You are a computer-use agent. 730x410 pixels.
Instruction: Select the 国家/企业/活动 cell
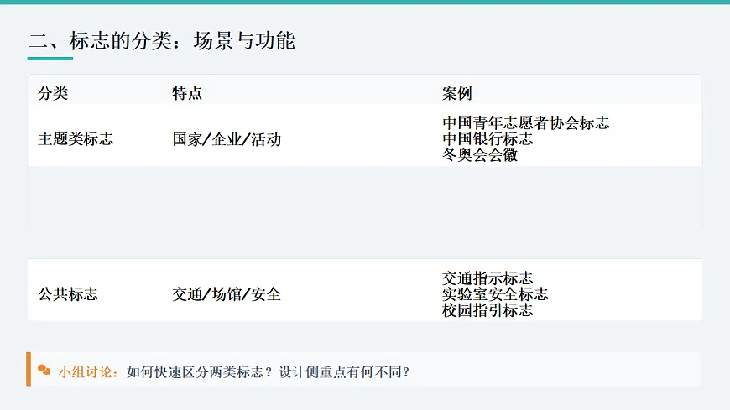click(x=227, y=139)
